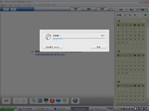This screenshot has height=111, width=149.
Task: Open the 檔案 menu
Action: point(6,5)
